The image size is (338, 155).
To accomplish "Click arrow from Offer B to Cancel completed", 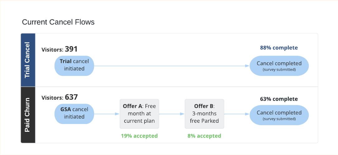I will pyautogui.click(x=237, y=114).
